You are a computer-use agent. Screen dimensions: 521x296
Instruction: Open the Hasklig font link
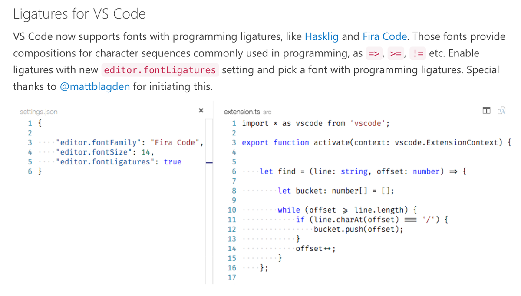[322, 36]
